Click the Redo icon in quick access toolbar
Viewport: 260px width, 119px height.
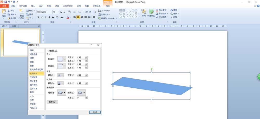[x=14, y=2]
